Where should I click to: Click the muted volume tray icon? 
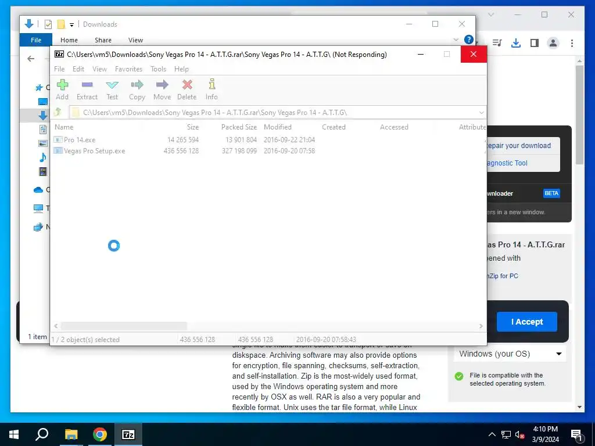point(520,435)
